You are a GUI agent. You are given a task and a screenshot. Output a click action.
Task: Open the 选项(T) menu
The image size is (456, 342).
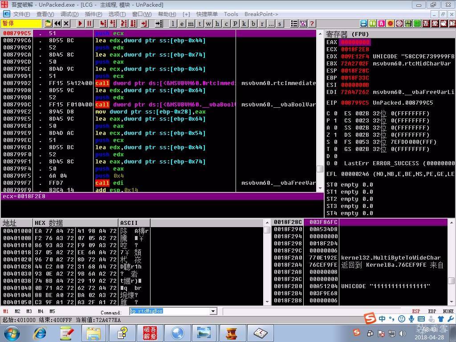point(117,14)
